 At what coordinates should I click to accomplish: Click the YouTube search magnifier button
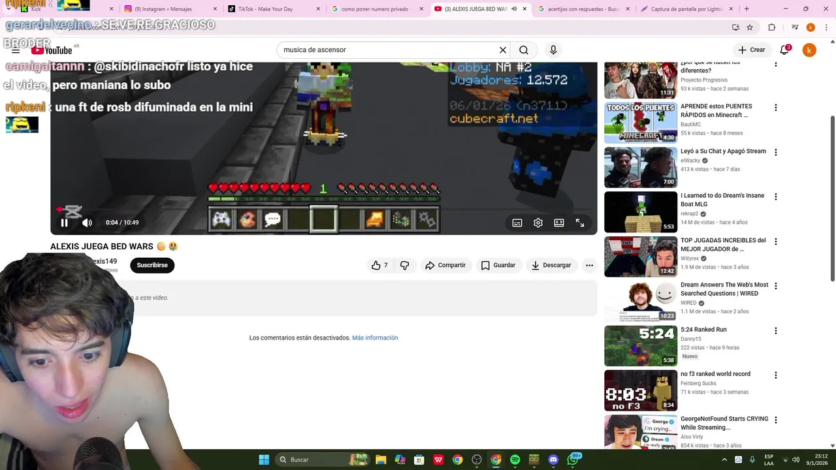tap(524, 50)
